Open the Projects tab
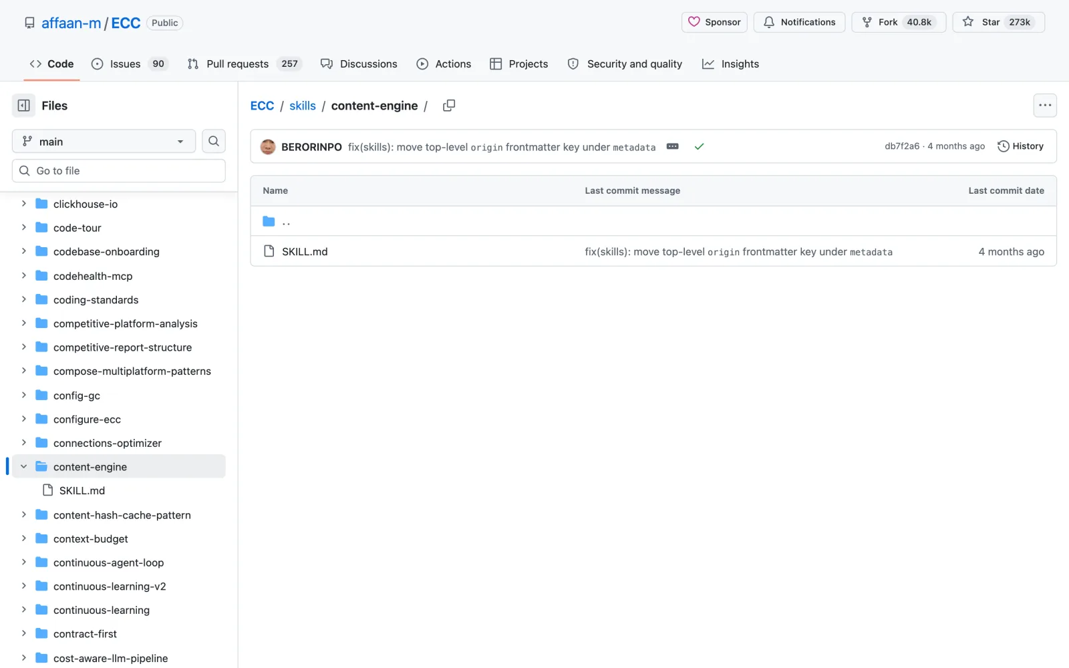This screenshot has width=1069, height=668. coord(518,64)
